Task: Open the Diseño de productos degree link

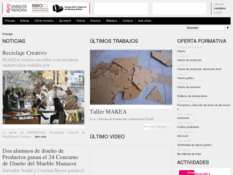Action: coord(189,60)
